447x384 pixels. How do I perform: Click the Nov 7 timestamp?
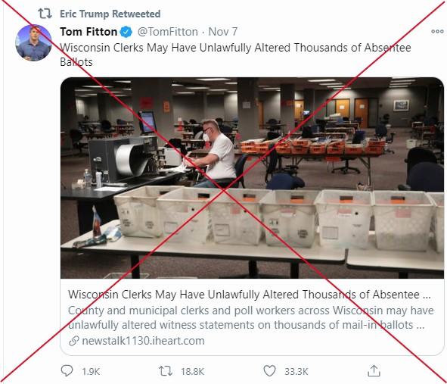point(223,32)
